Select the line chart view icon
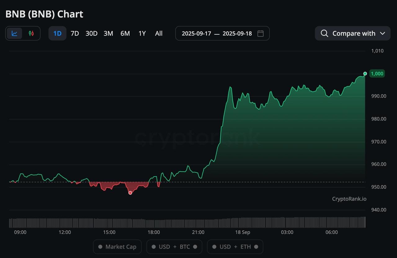Screen dimensions: 397x258 (14, 33)
